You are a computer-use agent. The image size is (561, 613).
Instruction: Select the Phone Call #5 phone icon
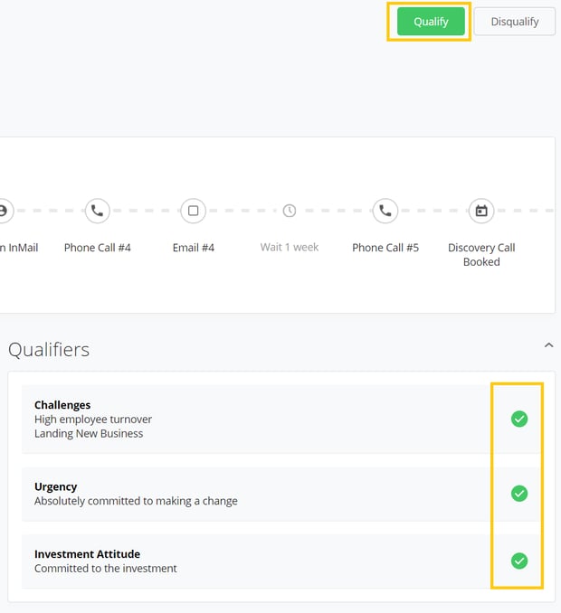(385, 211)
